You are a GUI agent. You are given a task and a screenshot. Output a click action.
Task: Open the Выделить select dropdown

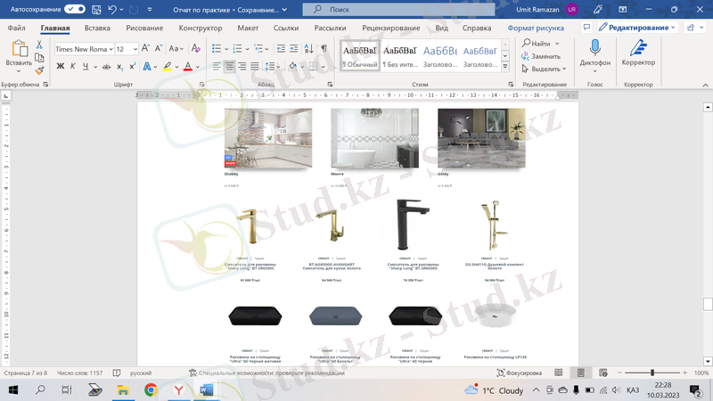[x=544, y=69]
